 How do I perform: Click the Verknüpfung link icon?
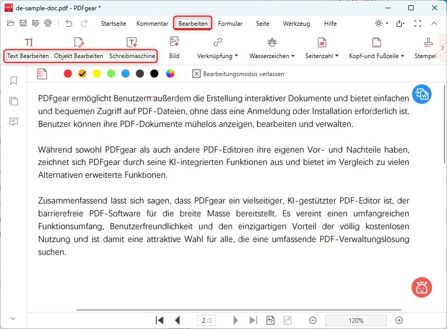pos(218,42)
